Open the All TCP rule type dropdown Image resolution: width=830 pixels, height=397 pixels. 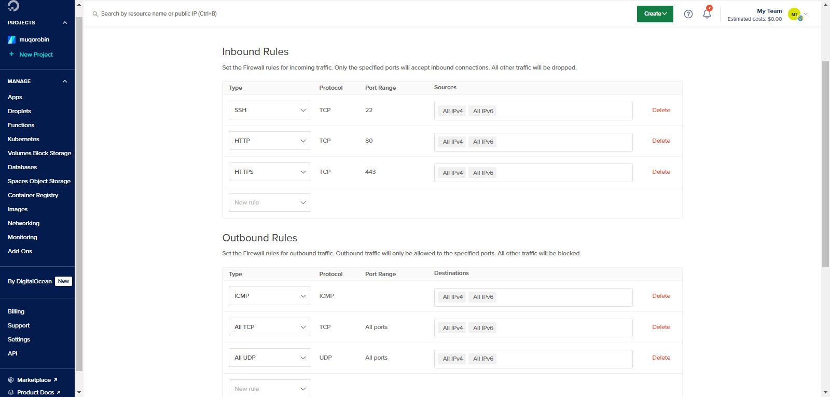point(270,327)
